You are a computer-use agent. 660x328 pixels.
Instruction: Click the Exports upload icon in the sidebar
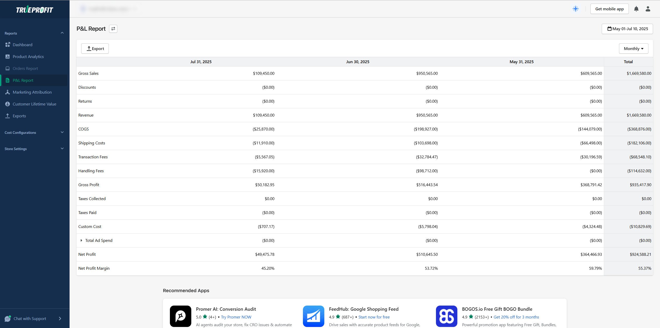[7, 116]
